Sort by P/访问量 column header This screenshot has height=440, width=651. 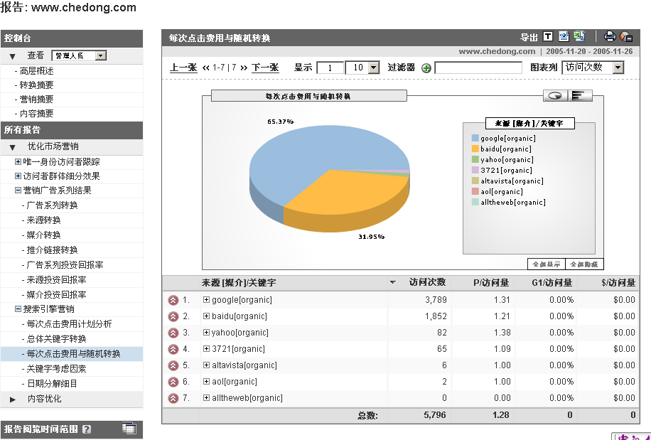tap(491, 283)
